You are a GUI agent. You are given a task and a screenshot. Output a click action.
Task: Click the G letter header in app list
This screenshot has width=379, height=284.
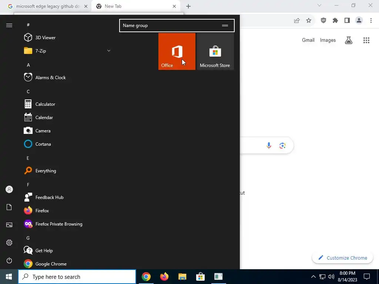[28, 238]
